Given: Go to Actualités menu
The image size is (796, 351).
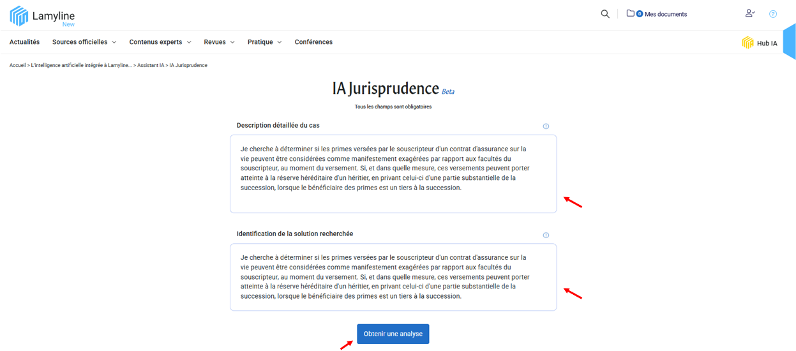Looking at the screenshot, I should click(x=24, y=42).
